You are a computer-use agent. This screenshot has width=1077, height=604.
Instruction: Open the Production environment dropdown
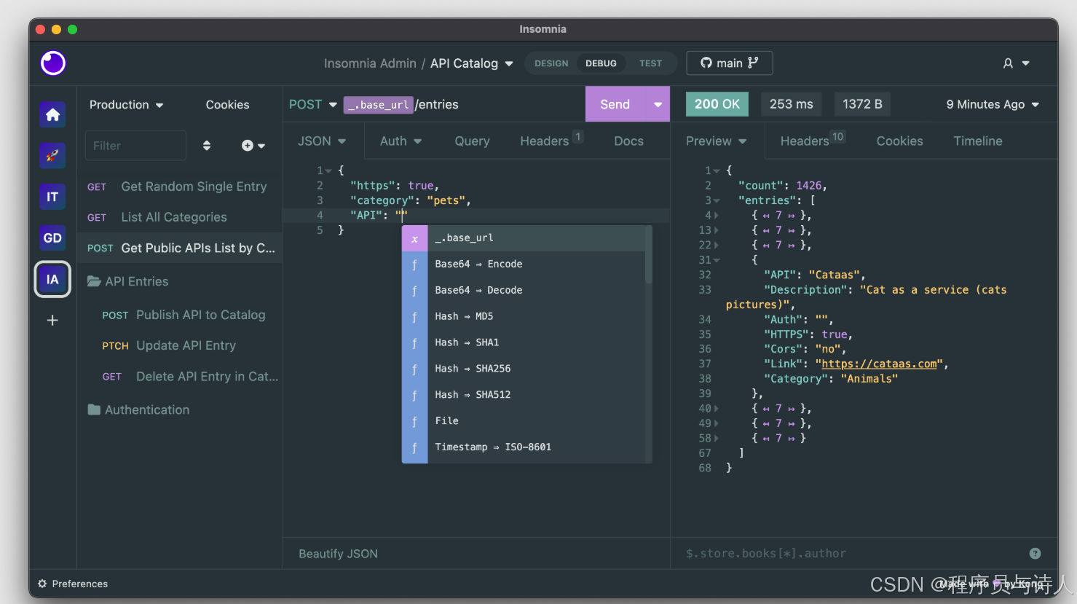[x=127, y=105]
